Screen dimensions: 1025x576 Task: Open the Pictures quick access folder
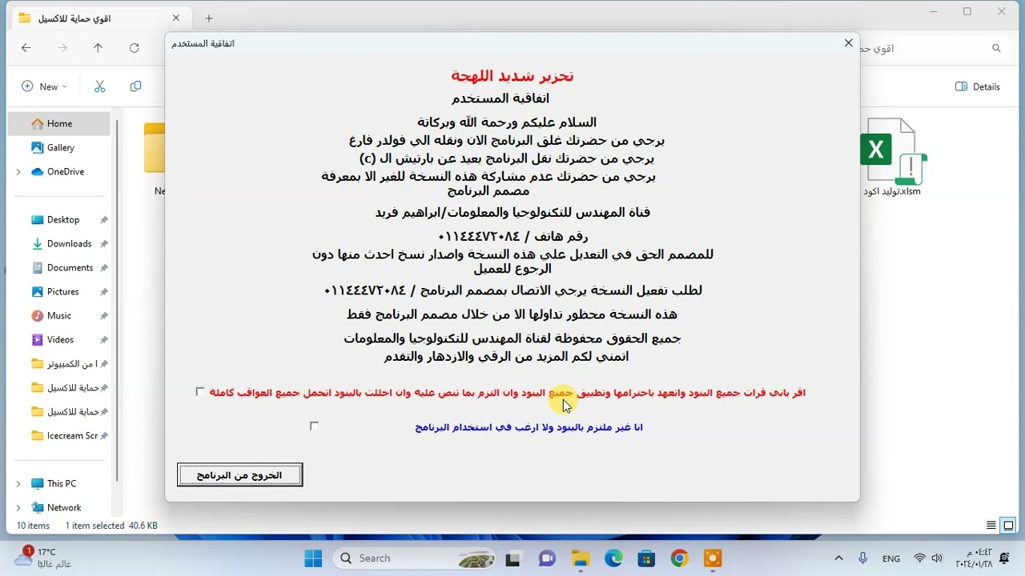click(x=62, y=291)
